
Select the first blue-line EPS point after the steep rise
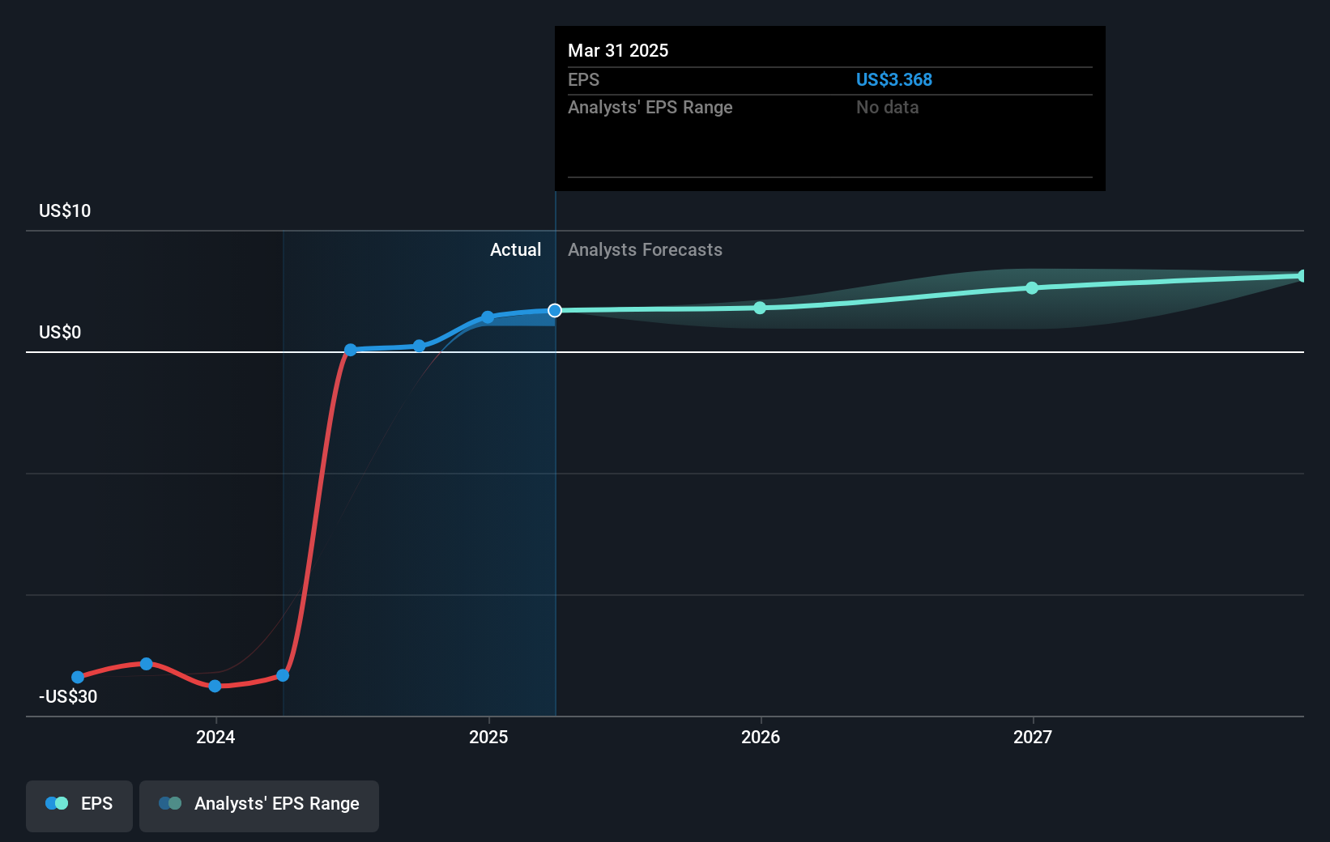351,350
